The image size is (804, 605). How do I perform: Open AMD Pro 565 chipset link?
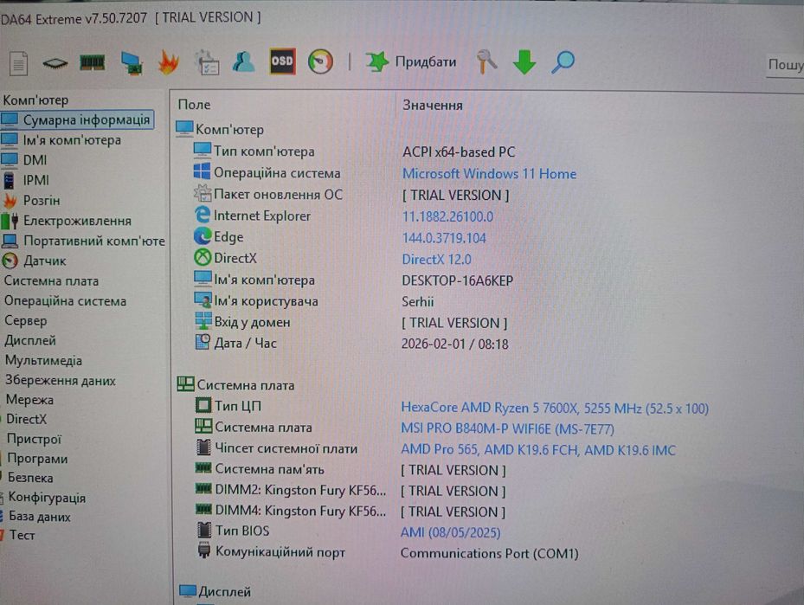point(538,450)
